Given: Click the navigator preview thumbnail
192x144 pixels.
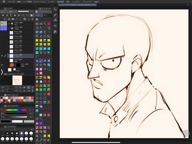Looking at the screenshot, I should pyautogui.click(x=17, y=80).
